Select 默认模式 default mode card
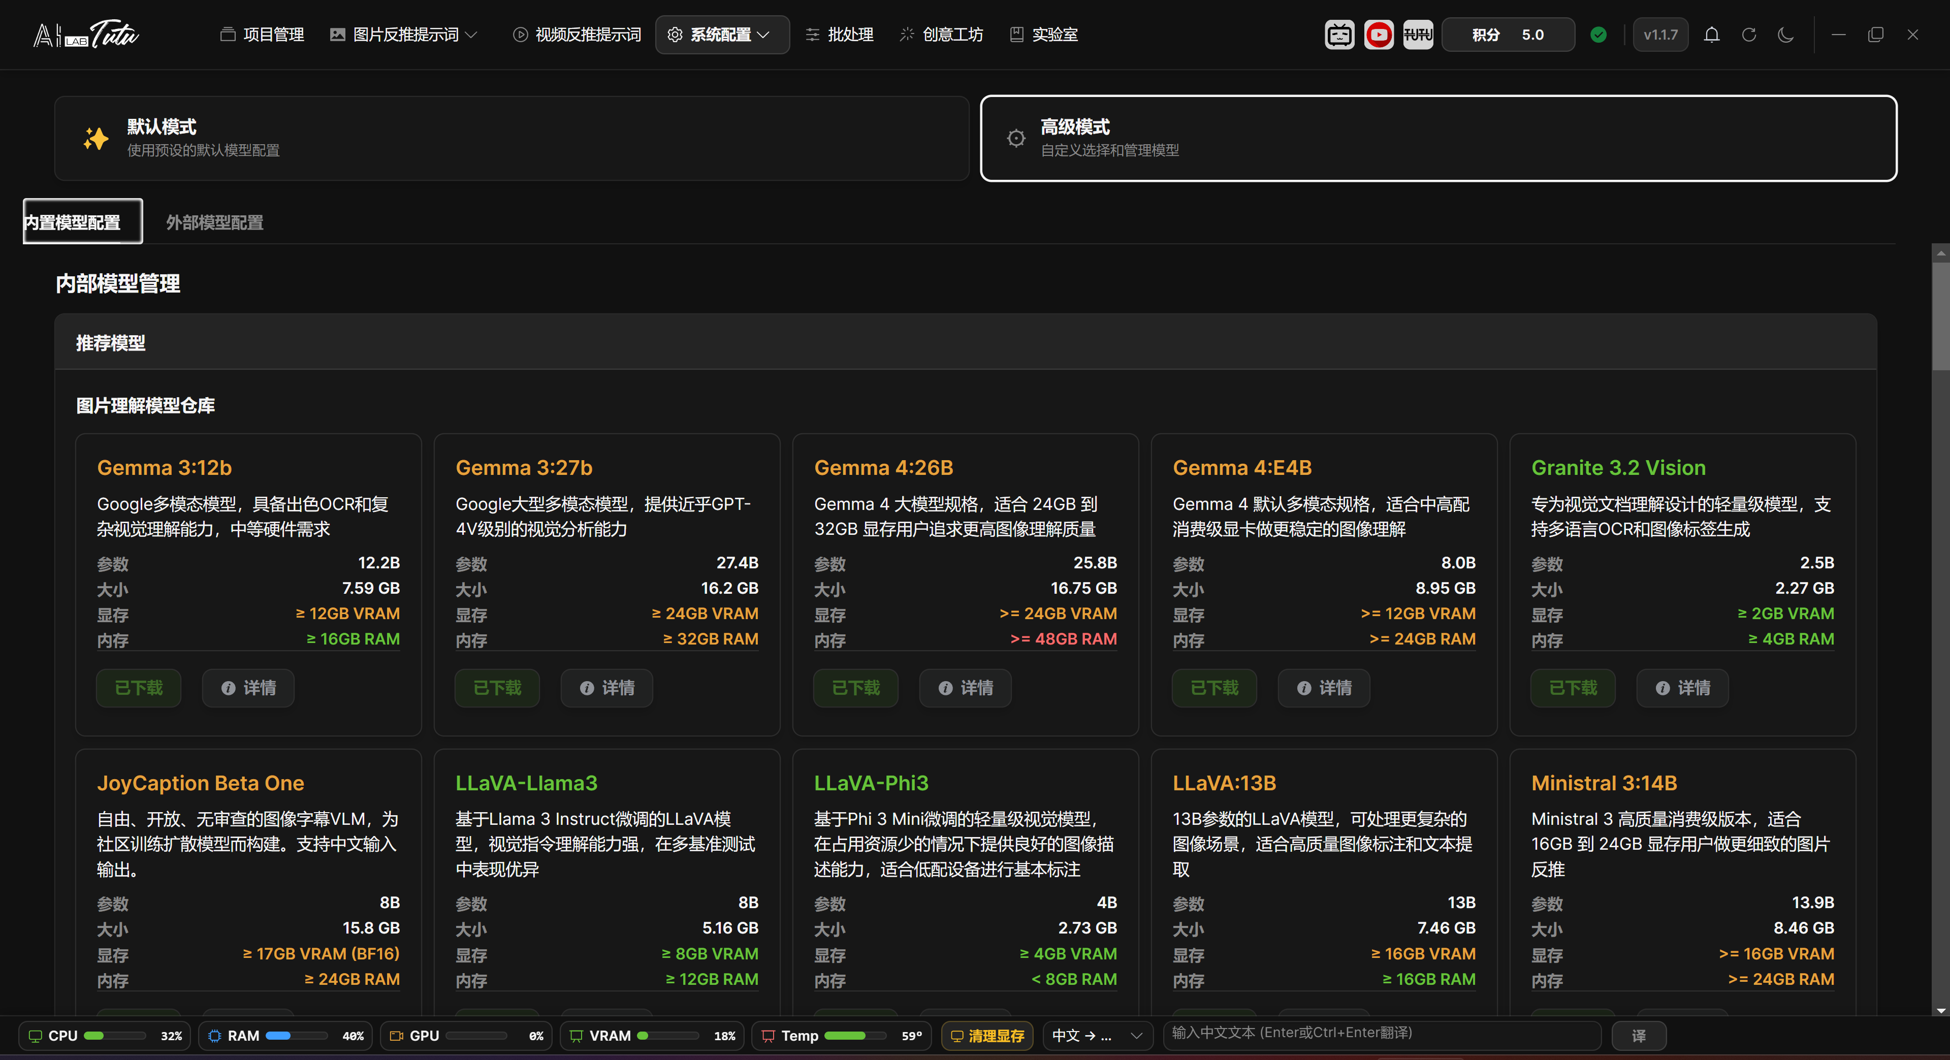This screenshot has height=1060, width=1950. tap(512, 139)
